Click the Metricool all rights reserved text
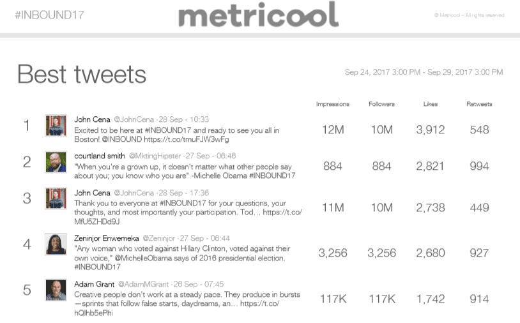This screenshot has width=520, height=323. [470, 15]
